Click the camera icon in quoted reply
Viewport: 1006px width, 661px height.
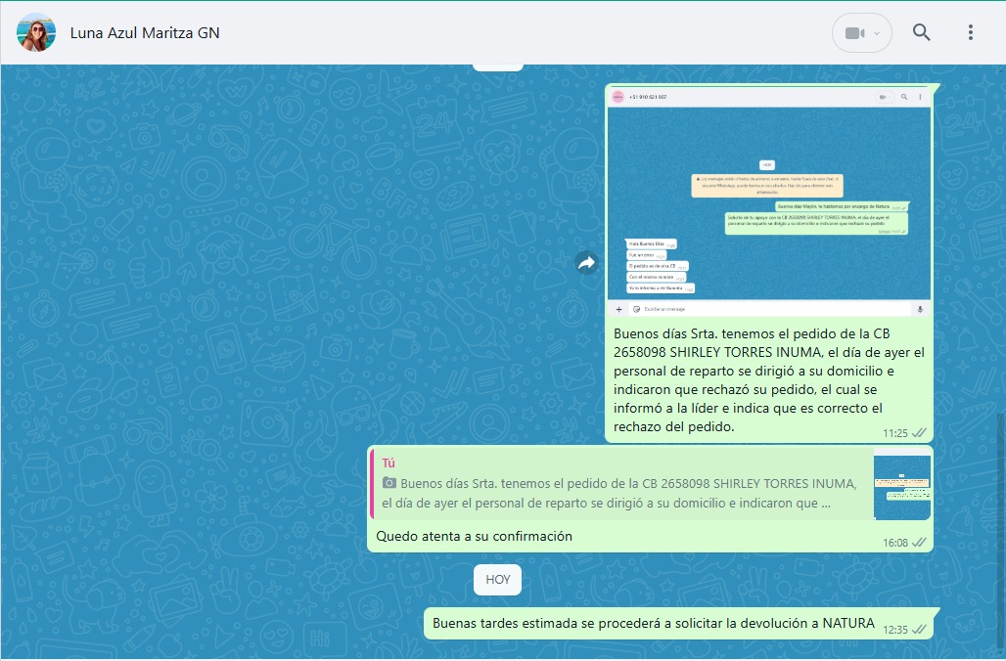[389, 483]
